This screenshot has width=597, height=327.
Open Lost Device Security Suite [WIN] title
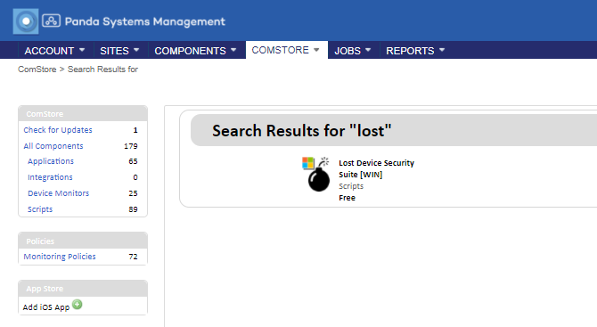coord(376,168)
